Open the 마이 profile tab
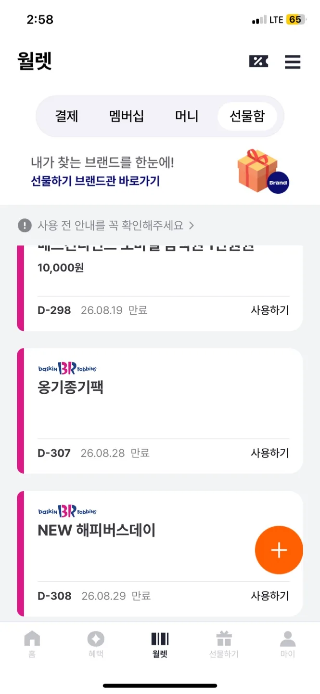Image resolution: width=320 pixels, height=694 pixels. point(288,644)
